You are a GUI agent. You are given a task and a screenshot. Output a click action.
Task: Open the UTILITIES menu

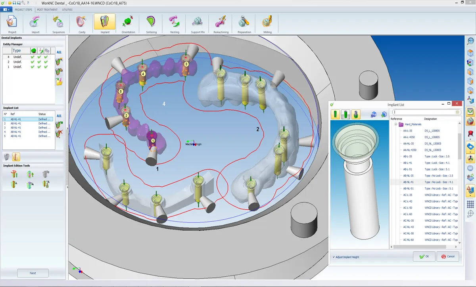tap(67, 10)
